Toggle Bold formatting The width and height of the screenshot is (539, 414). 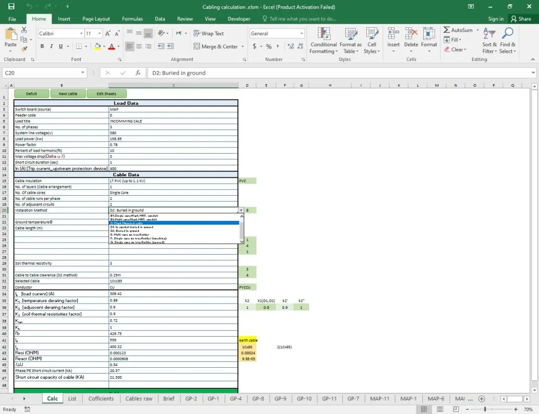42,46
